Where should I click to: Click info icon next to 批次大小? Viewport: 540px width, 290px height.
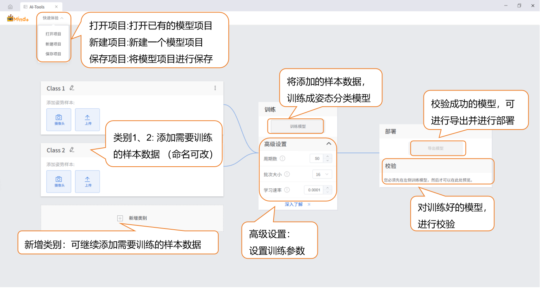(287, 174)
